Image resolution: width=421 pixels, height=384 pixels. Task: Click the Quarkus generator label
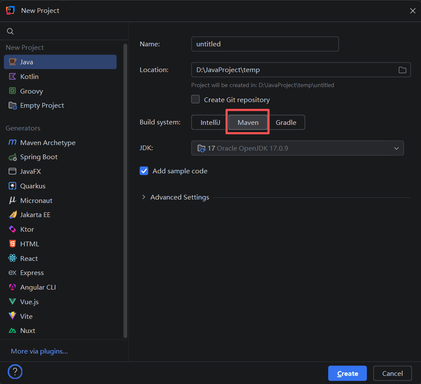point(33,186)
